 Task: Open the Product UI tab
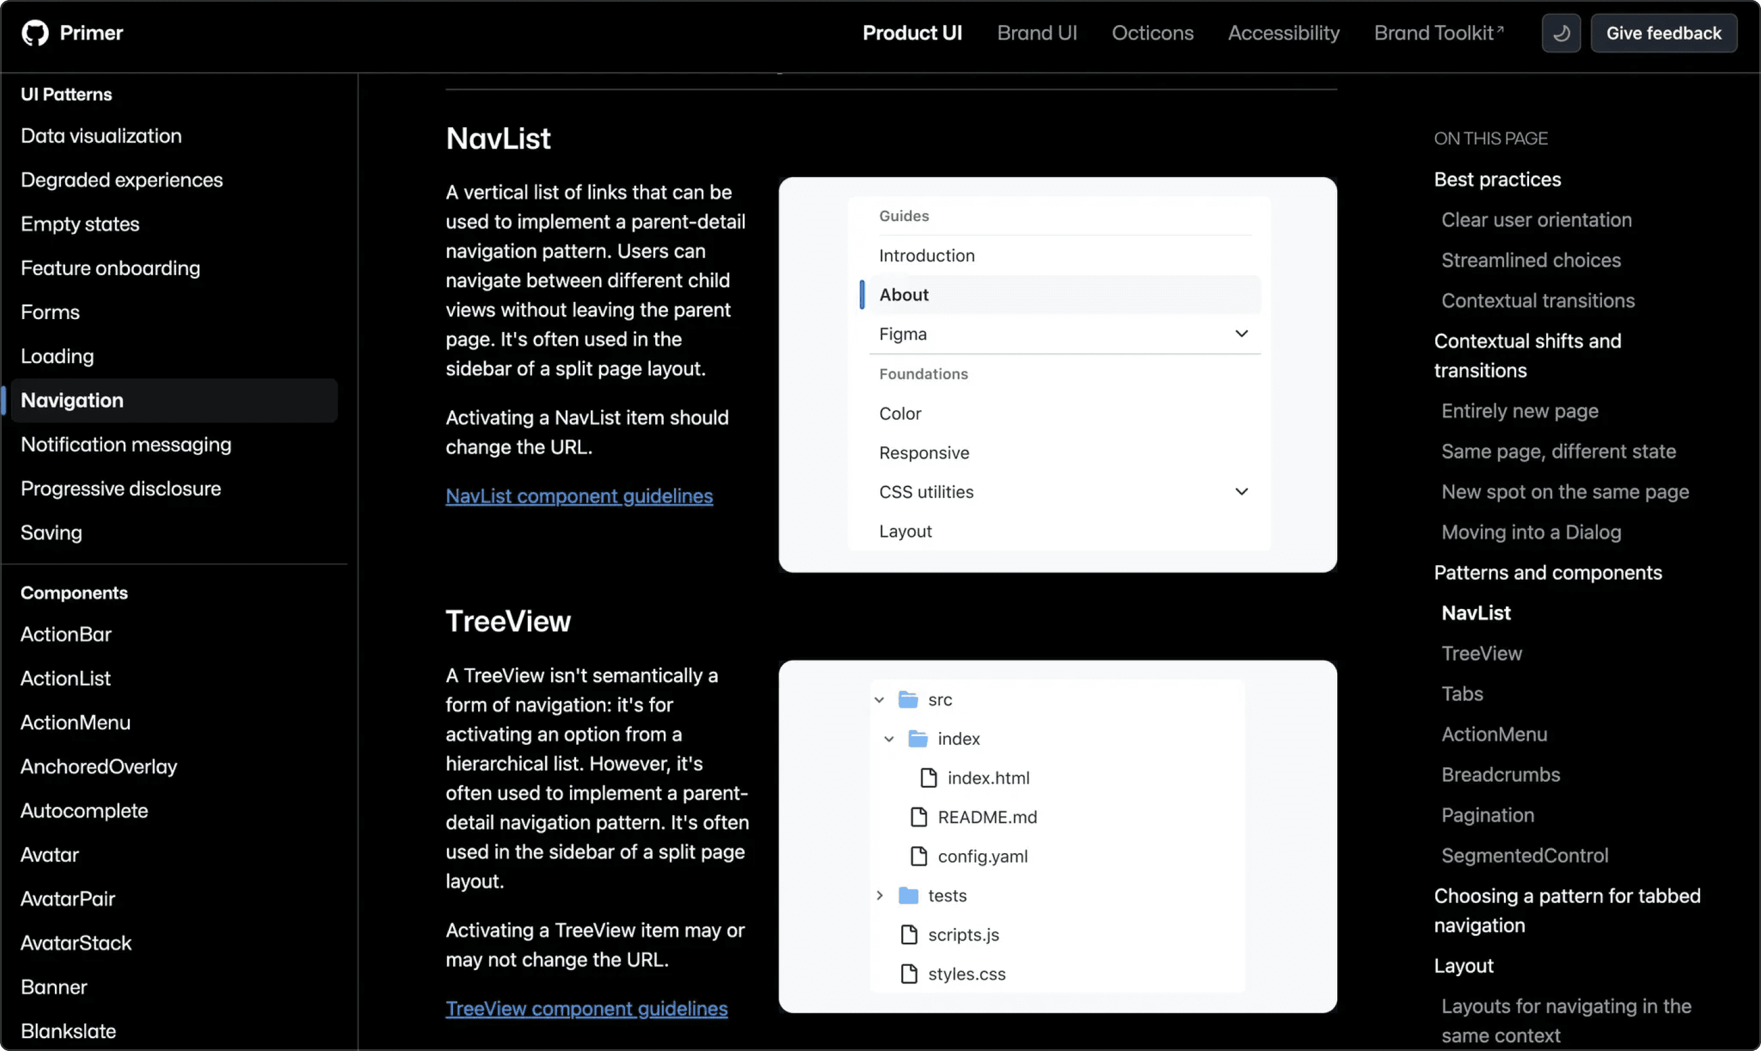912,33
